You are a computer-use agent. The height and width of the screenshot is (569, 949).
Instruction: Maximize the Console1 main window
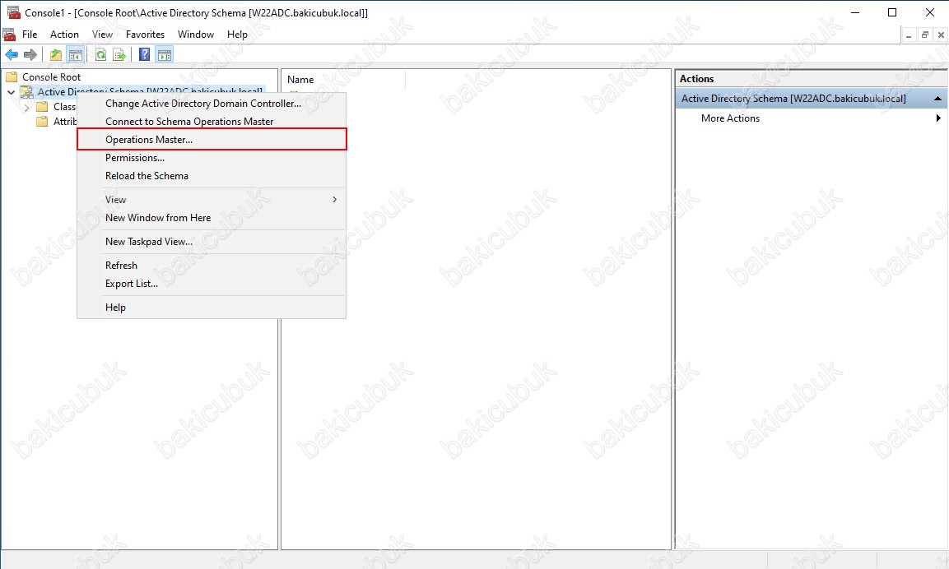(x=892, y=12)
